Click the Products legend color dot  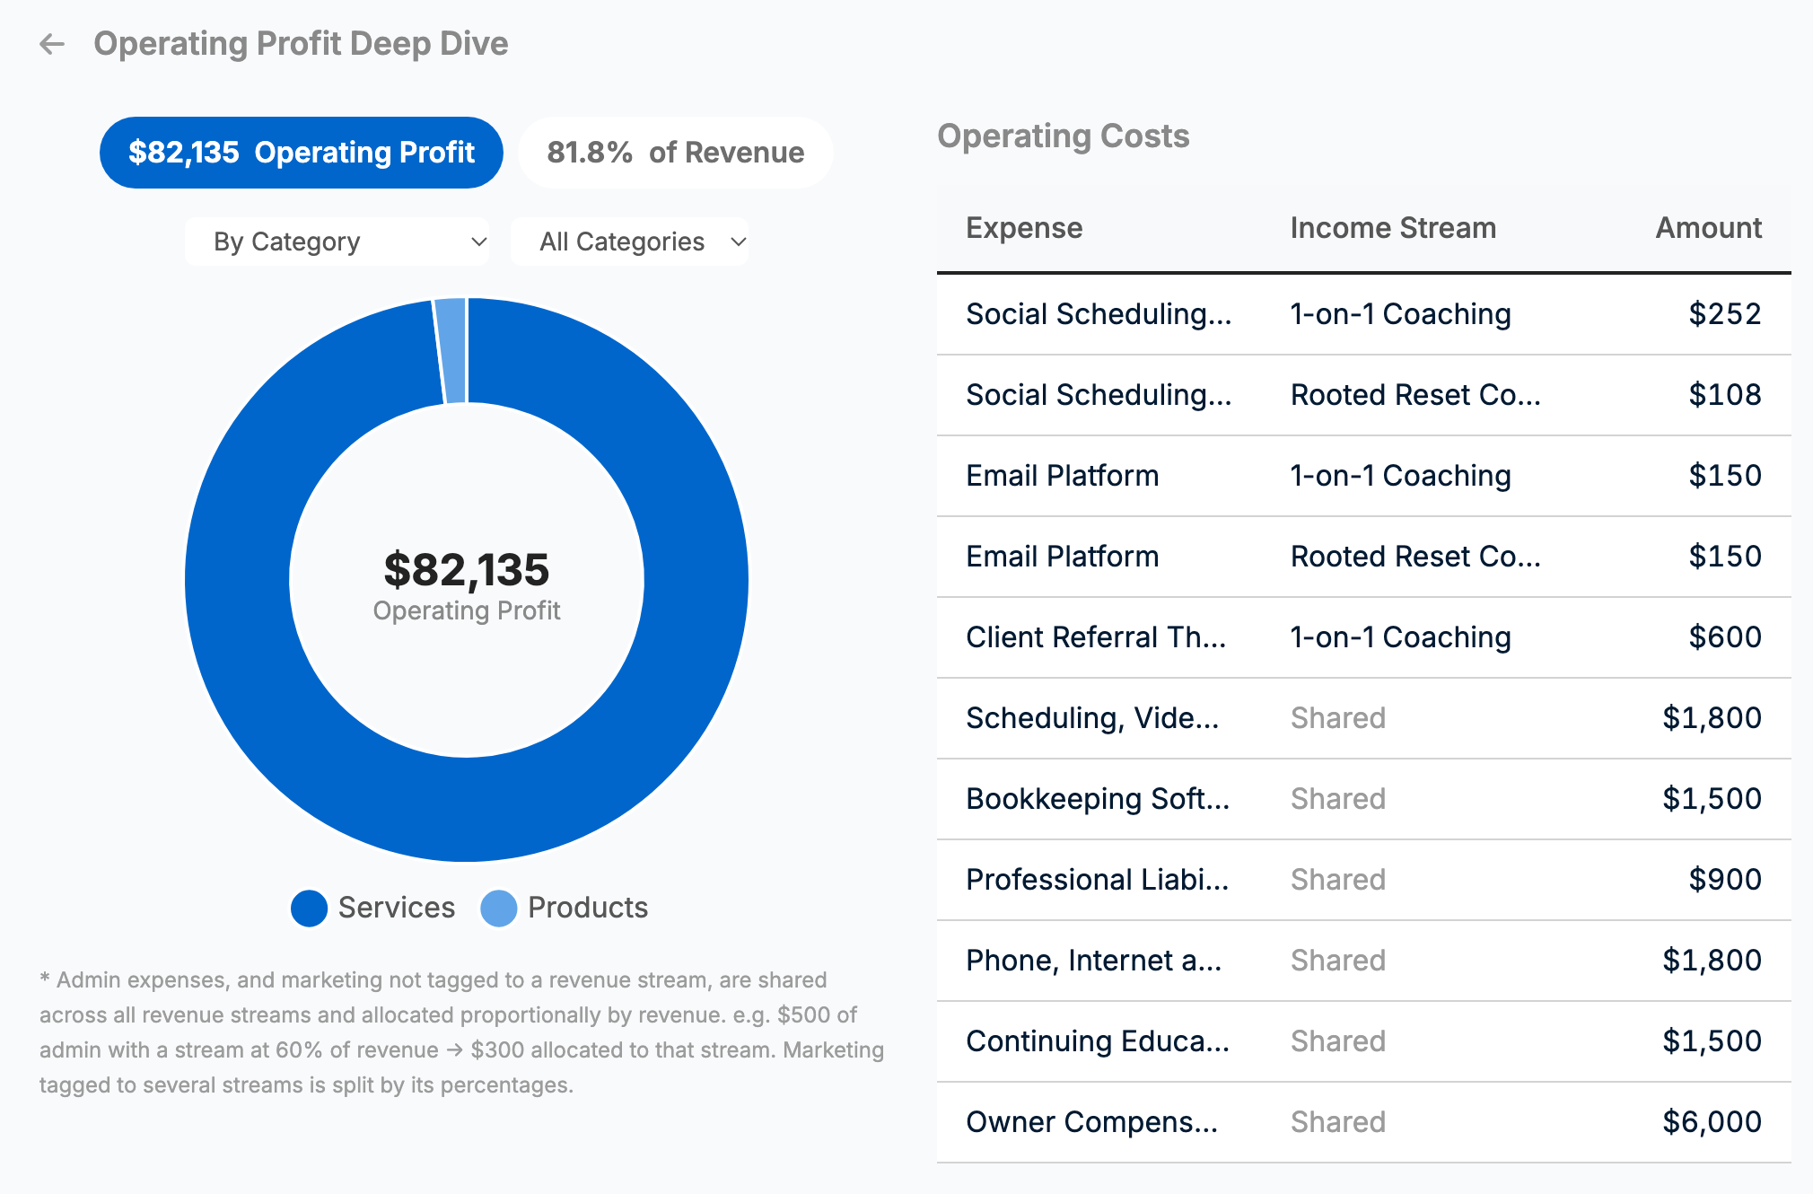(x=499, y=908)
